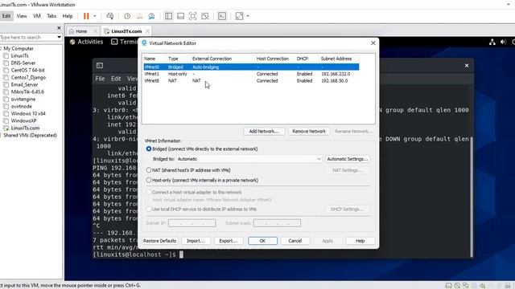Select the VMnet0 Bridged row

[x=251, y=67]
